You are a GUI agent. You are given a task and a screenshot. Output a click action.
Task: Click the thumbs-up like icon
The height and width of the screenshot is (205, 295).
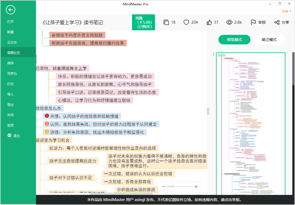(x=209, y=22)
